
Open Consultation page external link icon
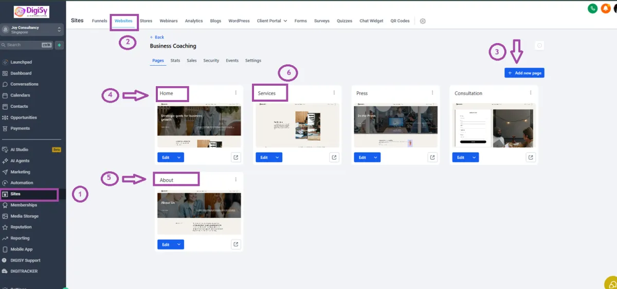[x=531, y=157]
